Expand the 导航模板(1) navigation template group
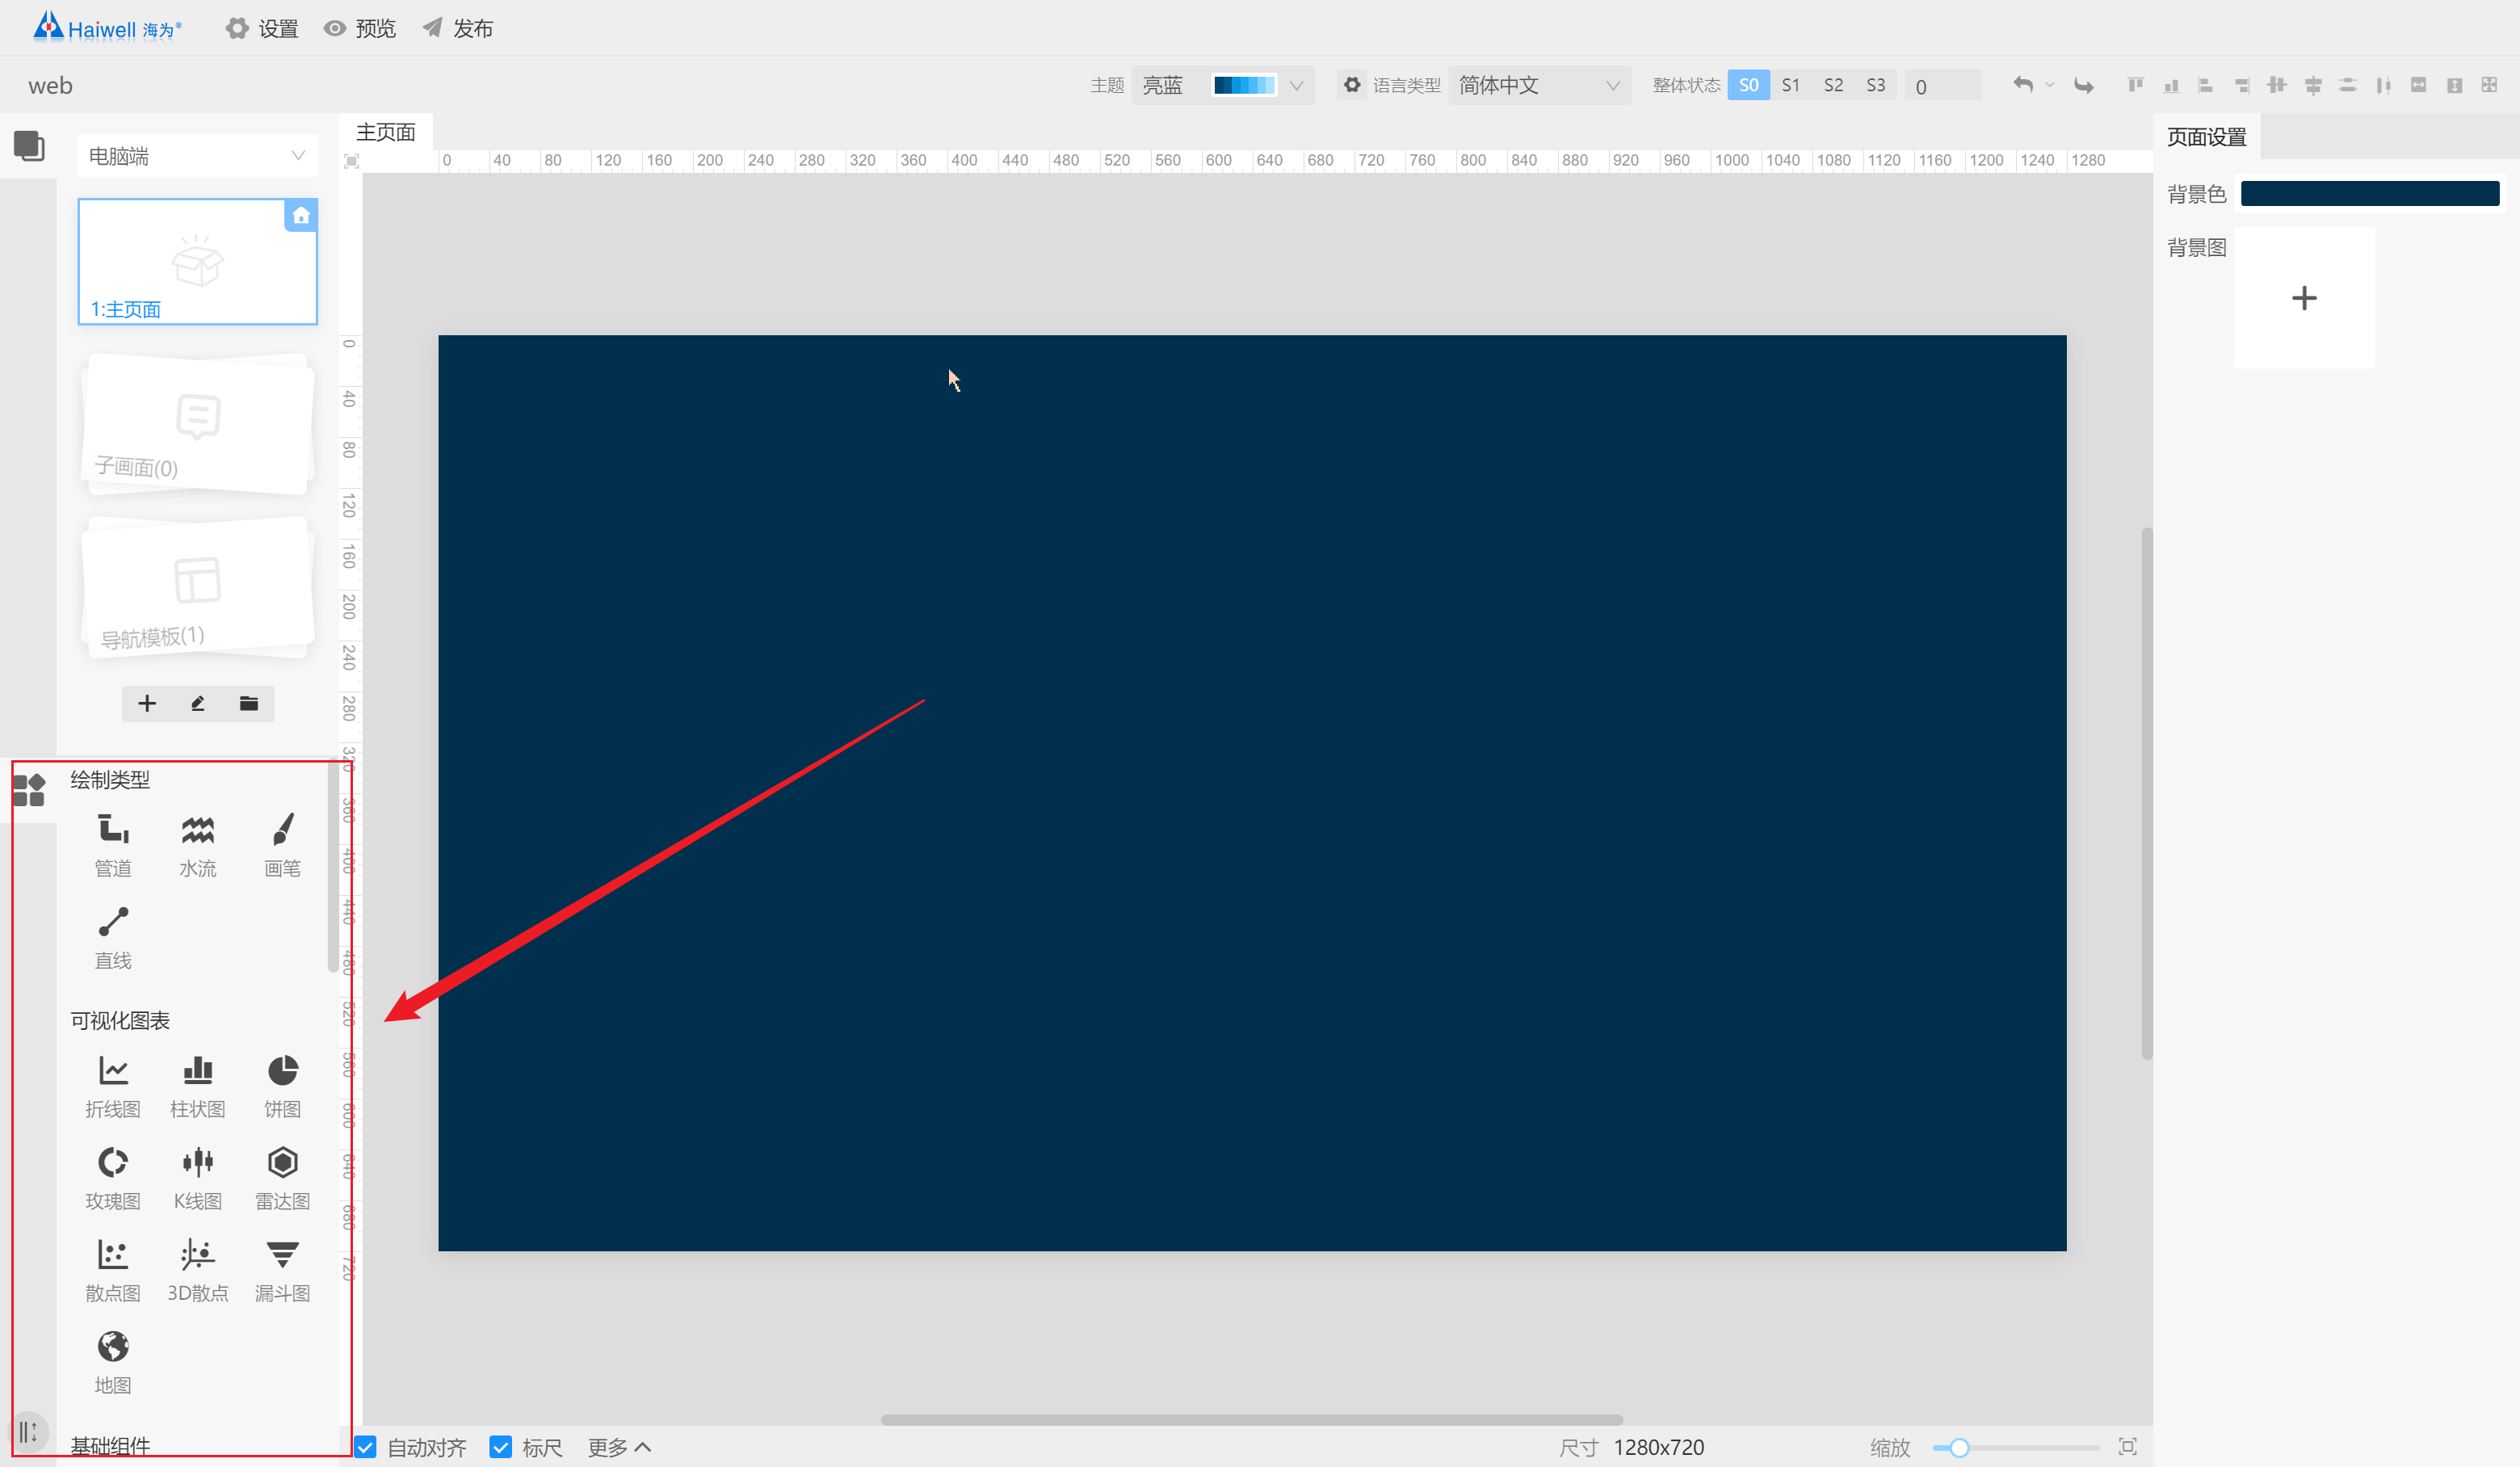This screenshot has height=1467, width=2520. coord(198,588)
